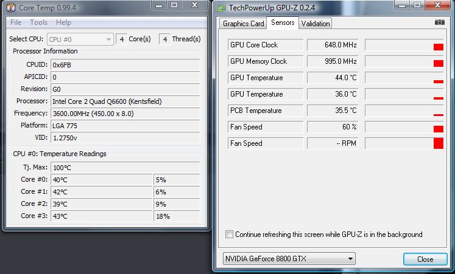Open the GPU Core Clock sensor options
This screenshot has height=274, width=455.
pyautogui.click(x=265, y=45)
